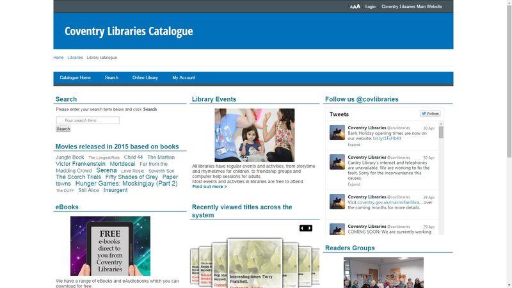Open the Serena tag link
The width and height of the screenshot is (512, 288).
point(106,170)
